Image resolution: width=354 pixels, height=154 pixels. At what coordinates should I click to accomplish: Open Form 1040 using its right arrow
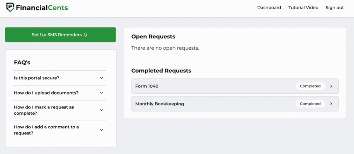(331, 86)
